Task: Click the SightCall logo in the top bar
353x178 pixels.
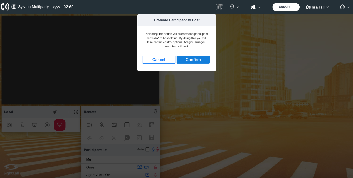Action: pos(5,7)
